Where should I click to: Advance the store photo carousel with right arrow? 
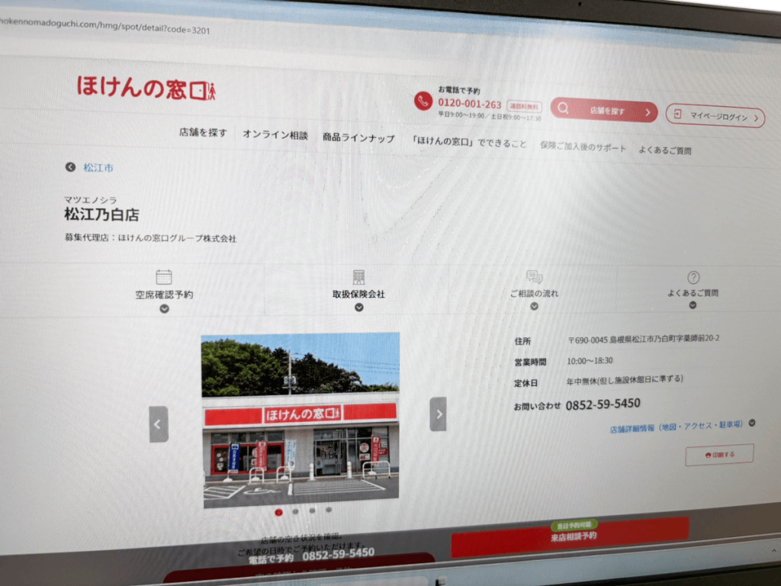point(438,414)
